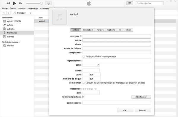Open the Commandes menu
Image resolution: width=178 pixels, height=117 pixels.
[45, 9]
